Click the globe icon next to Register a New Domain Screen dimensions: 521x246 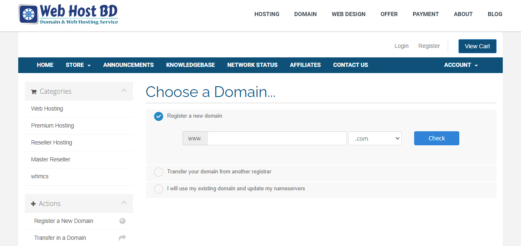click(x=122, y=221)
